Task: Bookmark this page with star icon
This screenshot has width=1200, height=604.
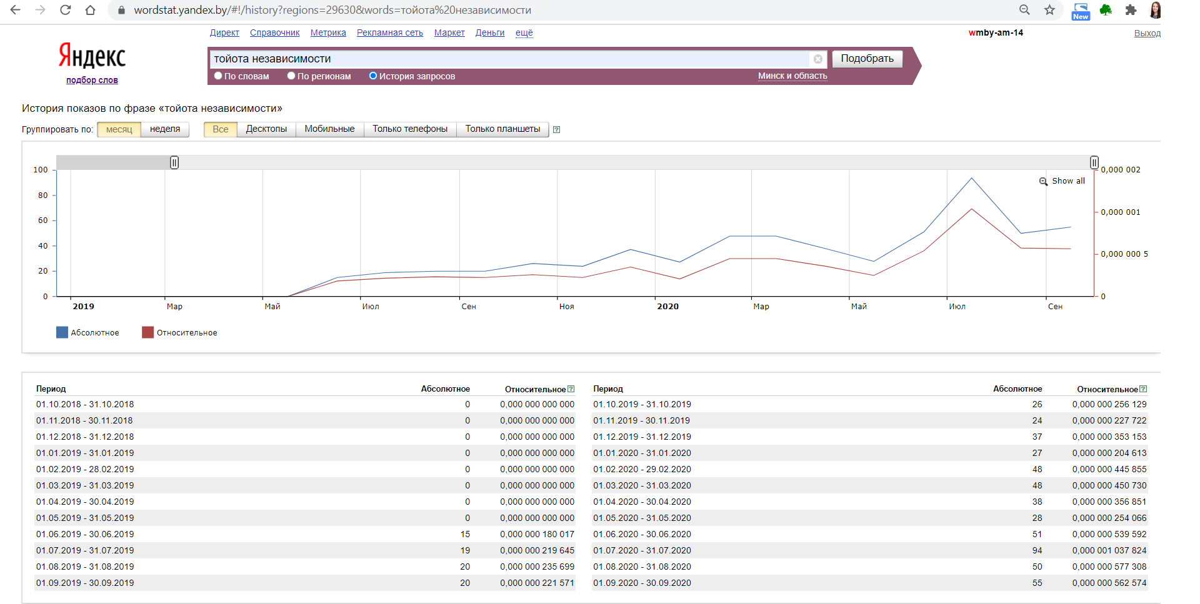Action: (1049, 10)
